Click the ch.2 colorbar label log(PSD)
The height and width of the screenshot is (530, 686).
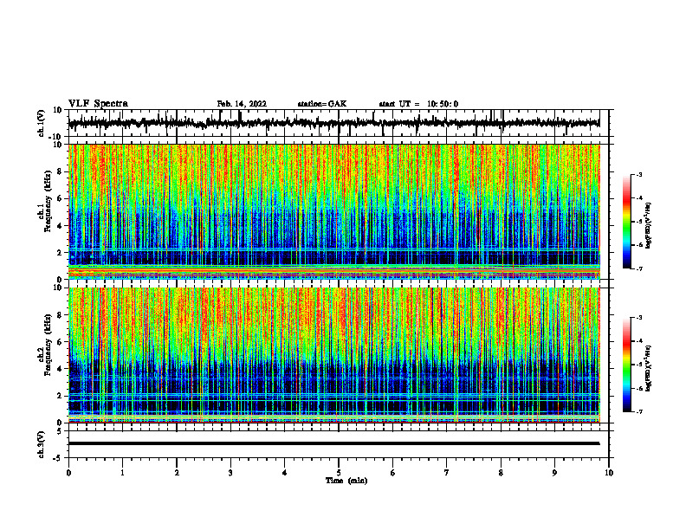tap(649, 368)
